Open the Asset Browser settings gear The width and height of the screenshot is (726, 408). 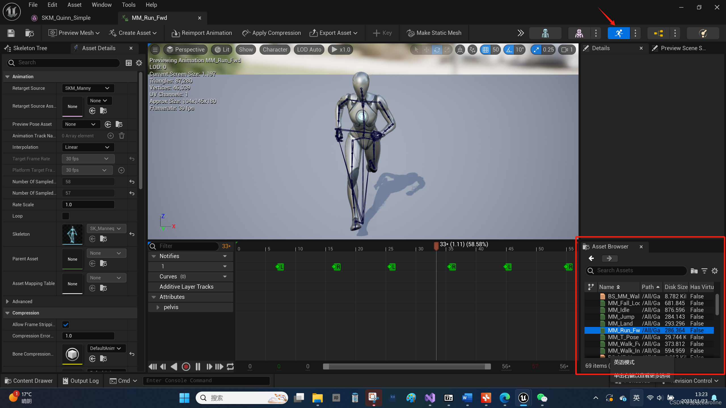tap(715, 271)
